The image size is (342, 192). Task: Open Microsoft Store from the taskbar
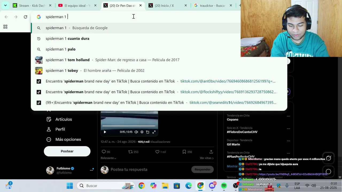pos(177,186)
